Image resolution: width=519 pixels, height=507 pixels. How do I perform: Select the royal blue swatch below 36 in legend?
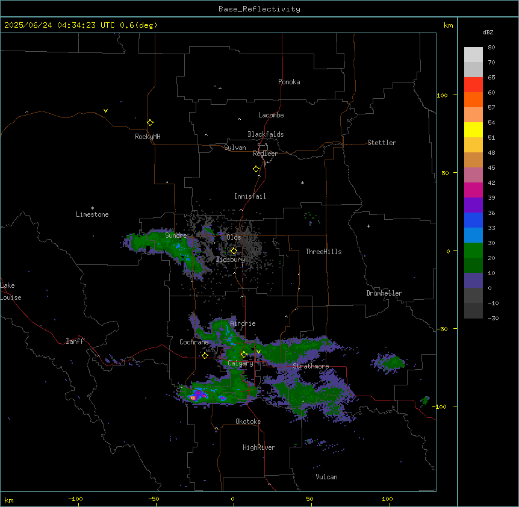pos(473,220)
